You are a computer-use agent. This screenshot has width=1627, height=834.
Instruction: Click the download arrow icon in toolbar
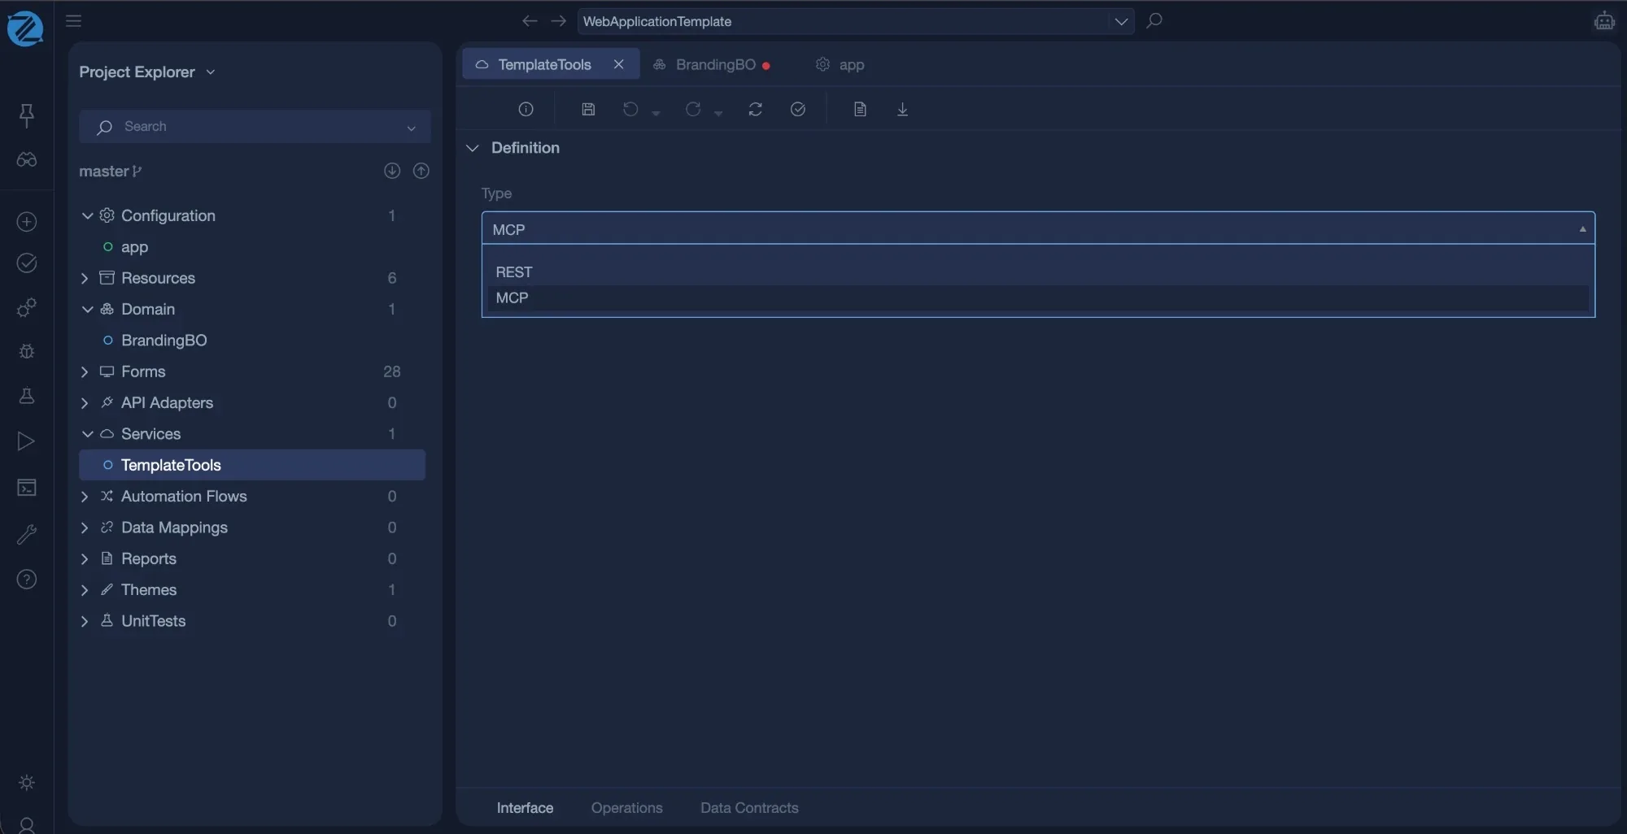902,109
